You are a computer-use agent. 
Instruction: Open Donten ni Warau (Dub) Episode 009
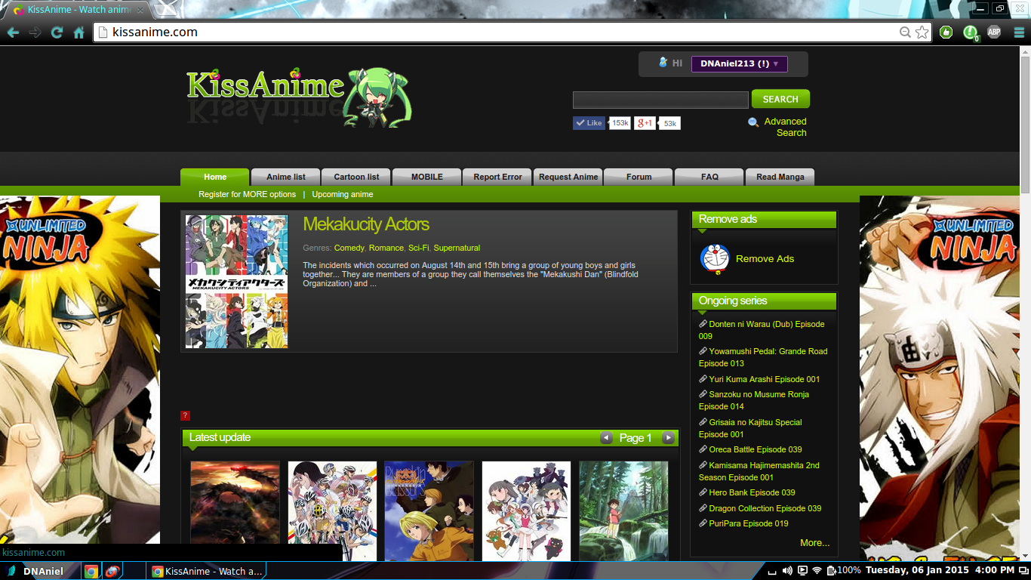coord(762,330)
